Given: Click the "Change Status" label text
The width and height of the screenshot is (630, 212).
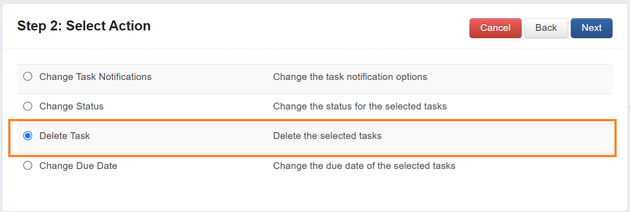Looking at the screenshot, I should tap(71, 106).
